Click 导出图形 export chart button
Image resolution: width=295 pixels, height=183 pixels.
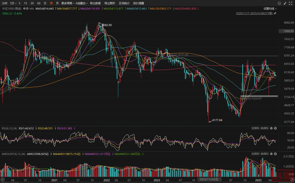pos(110,3)
